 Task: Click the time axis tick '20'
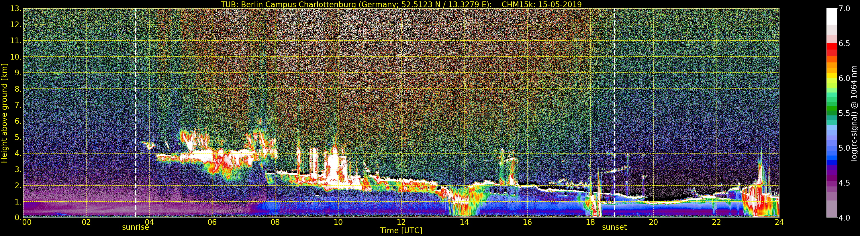click(653, 222)
